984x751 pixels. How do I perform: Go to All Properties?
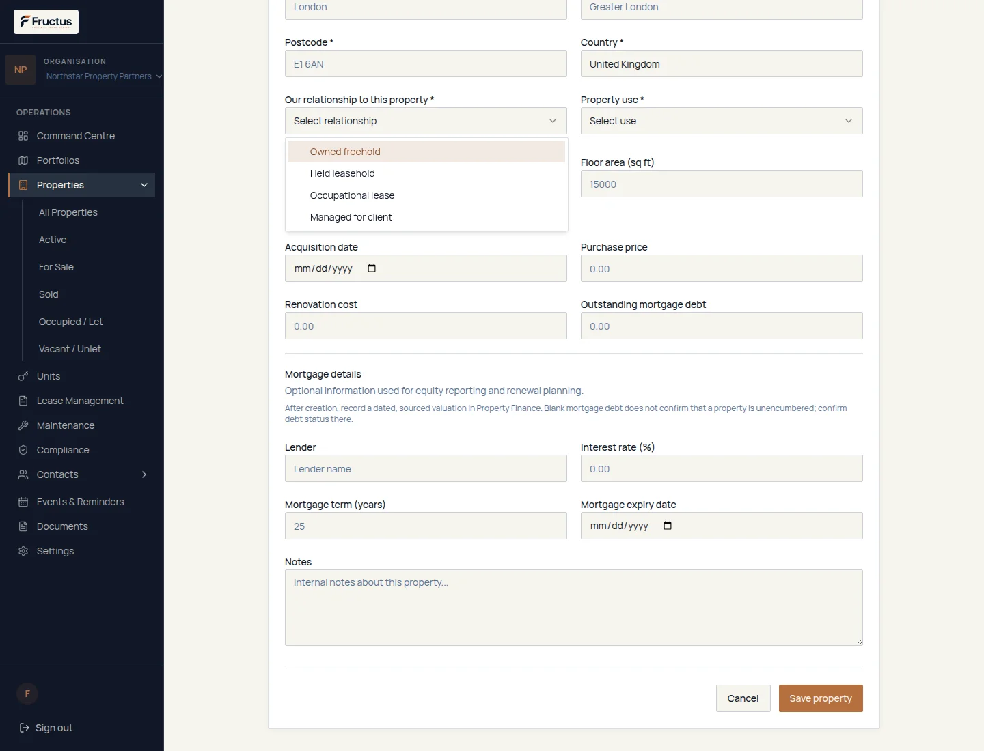point(68,212)
